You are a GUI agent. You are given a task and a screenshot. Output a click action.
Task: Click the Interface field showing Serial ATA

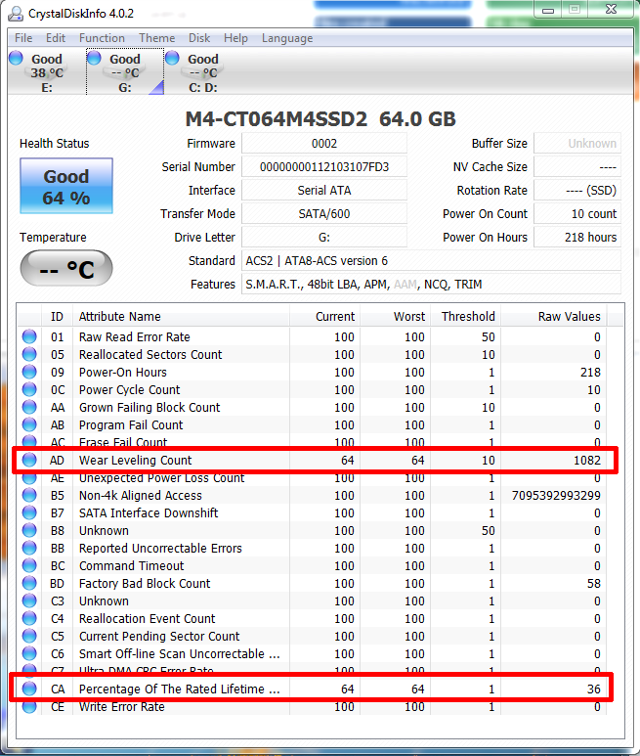(x=324, y=190)
